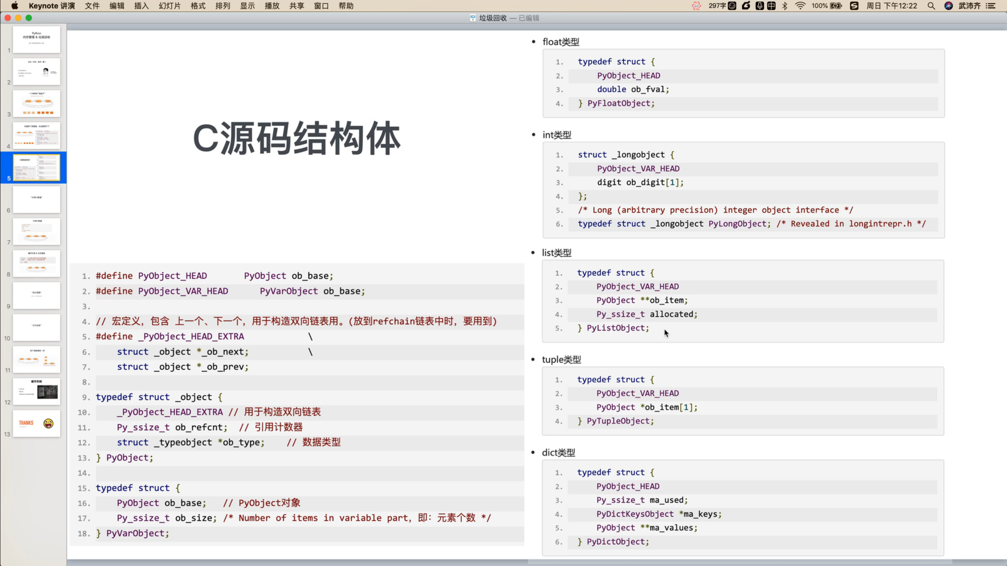This screenshot has height=566, width=1007.
Task: Select slide 7 thumbnail in navigator
Action: [x=37, y=231]
